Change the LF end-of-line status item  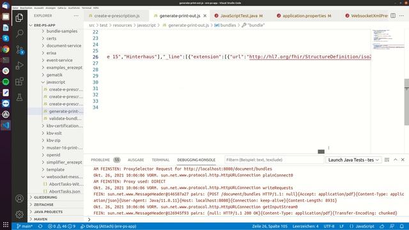(342, 226)
